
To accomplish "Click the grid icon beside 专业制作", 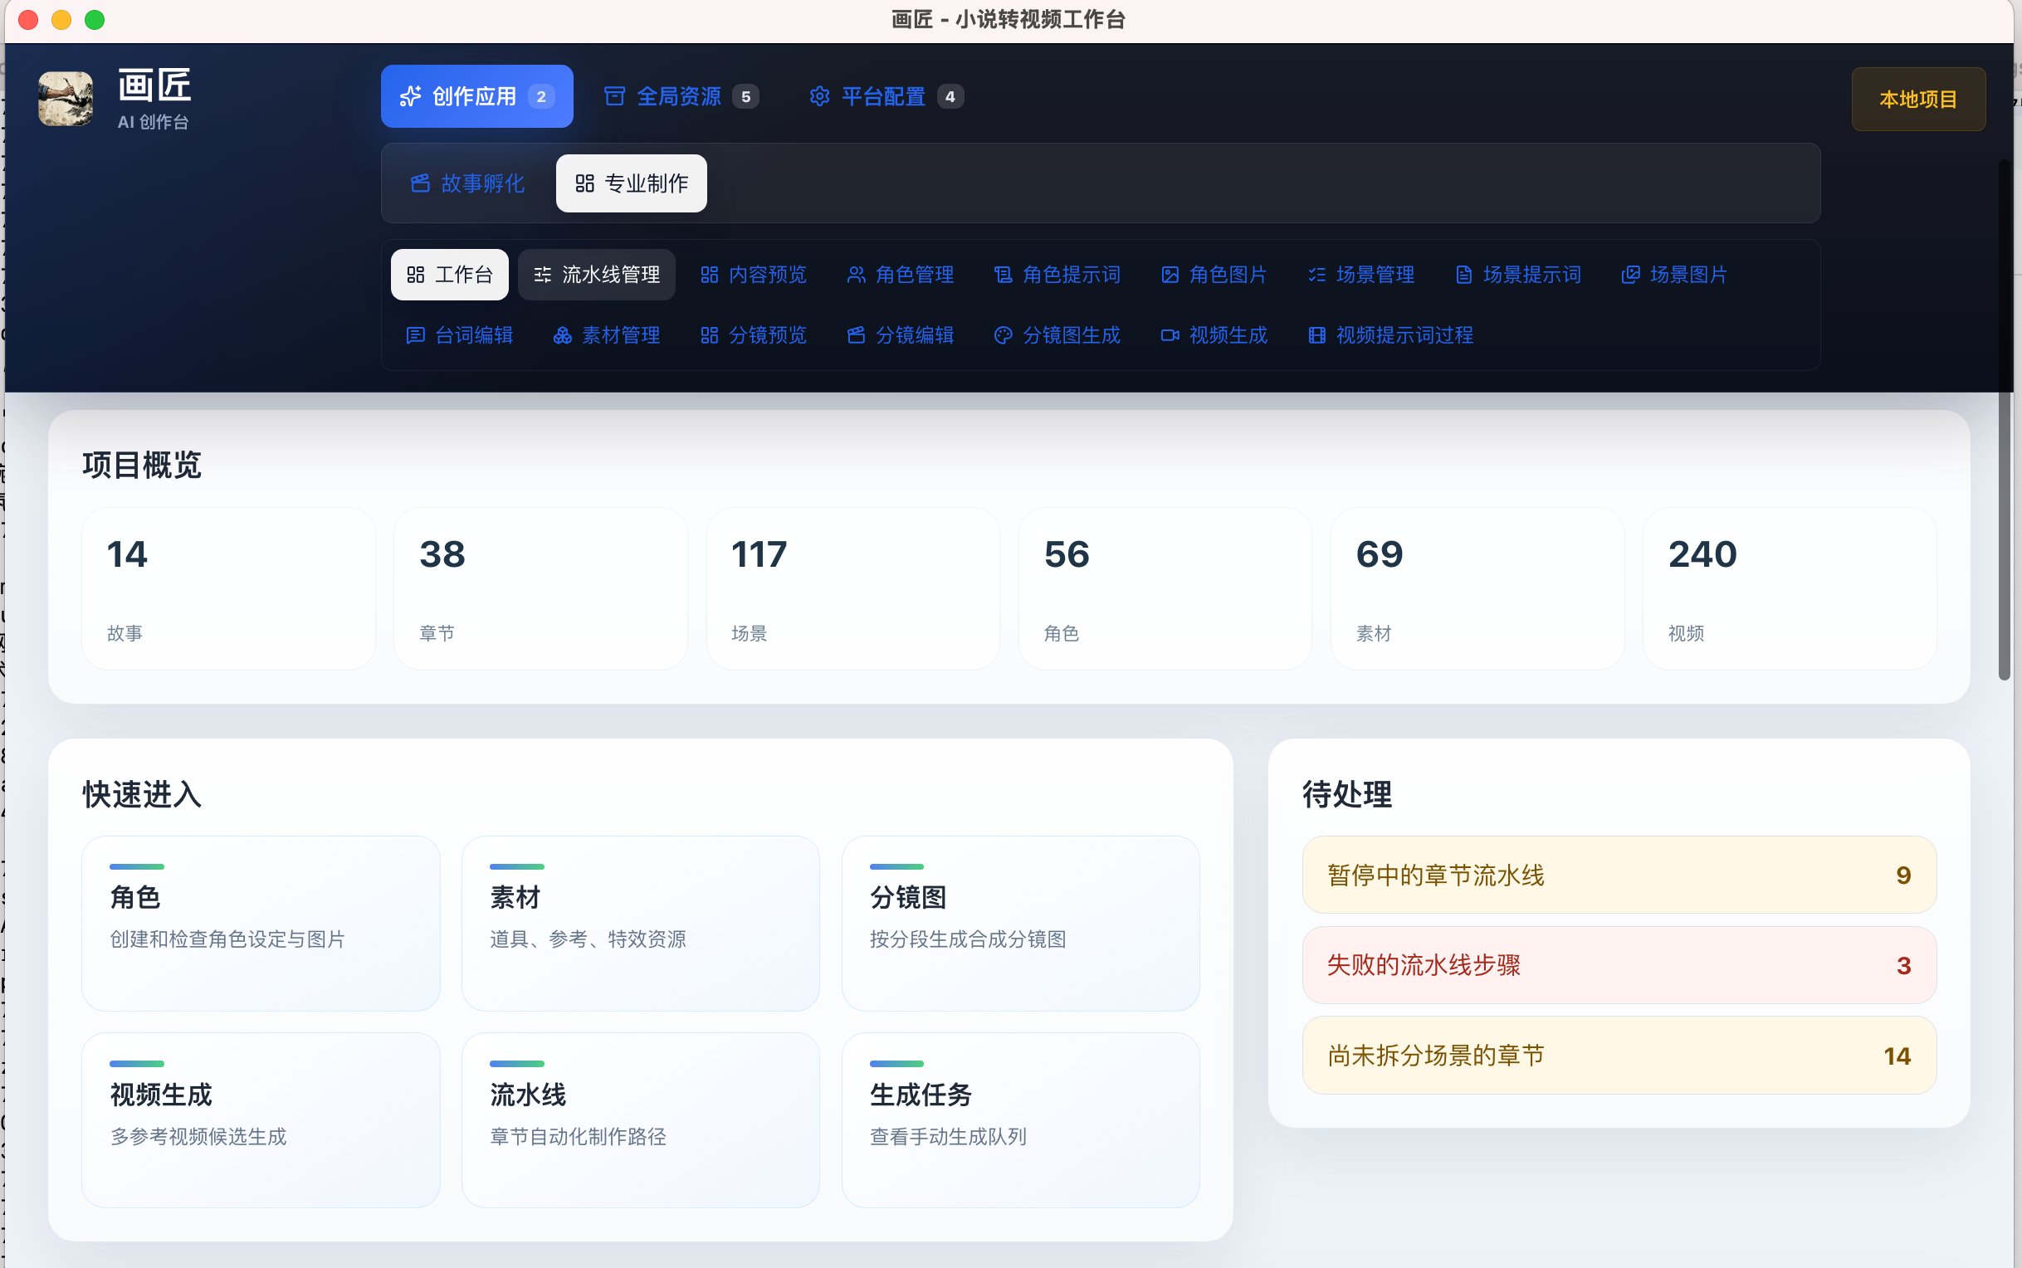I will pos(584,183).
